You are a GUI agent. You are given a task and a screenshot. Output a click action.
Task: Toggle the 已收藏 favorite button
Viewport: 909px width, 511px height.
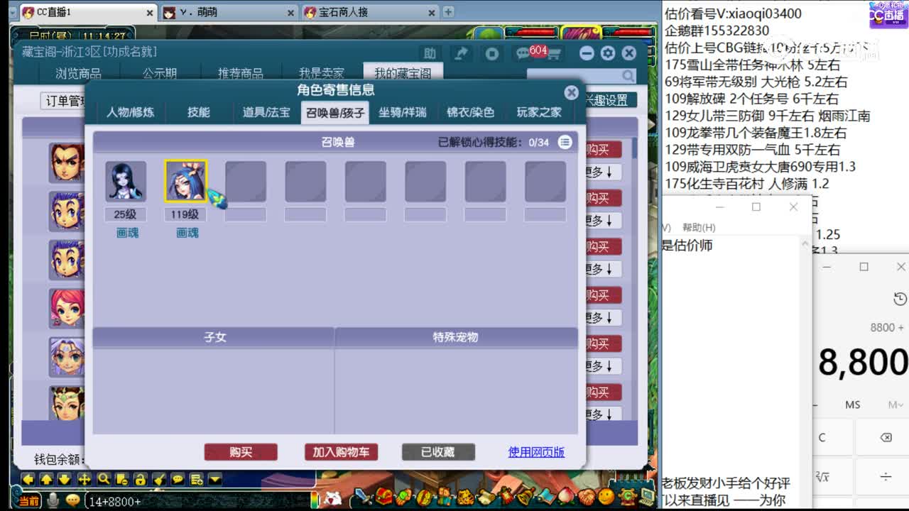[x=437, y=452]
